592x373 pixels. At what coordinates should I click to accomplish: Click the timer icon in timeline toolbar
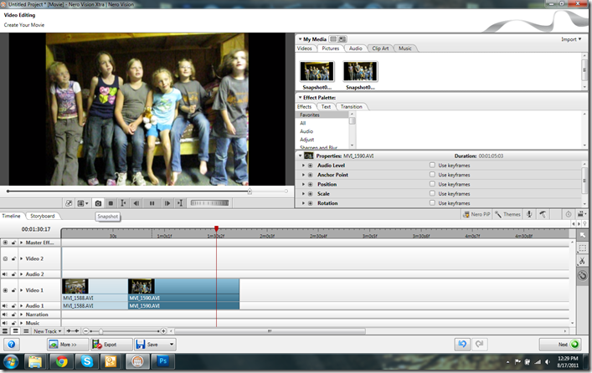tap(569, 214)
